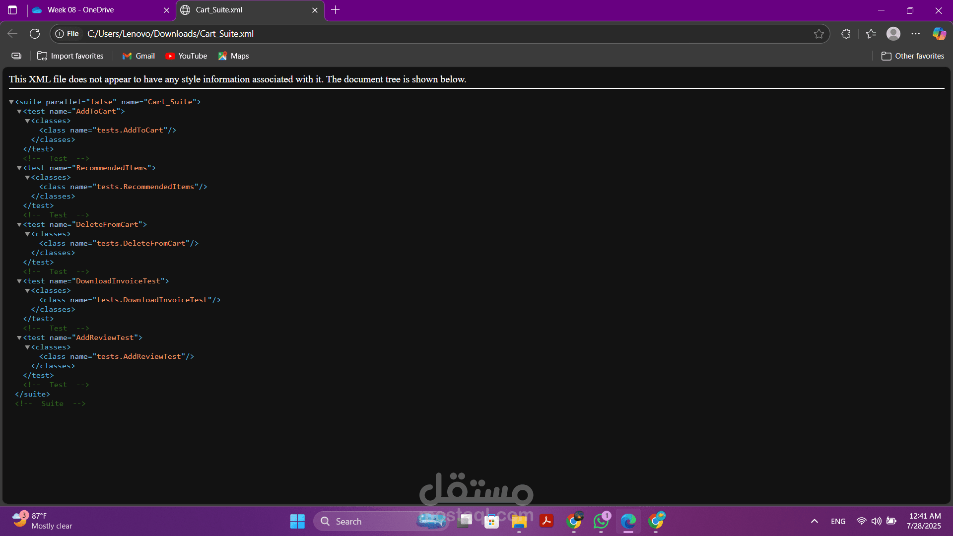The width and height of the screenshot is (953, 536).
Task: Collapse the DownloadInvoiceTest test node
Action: tap(19, 281)
